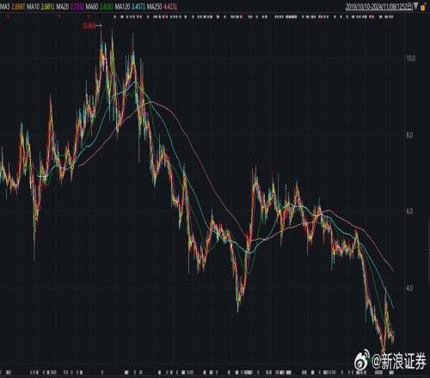Click the MA120 indicator label
The width and height of the screenshot is (430, 378).
click(x=122, y=6)
